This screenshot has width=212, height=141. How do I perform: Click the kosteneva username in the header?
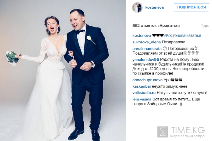(x=154, y=7)
